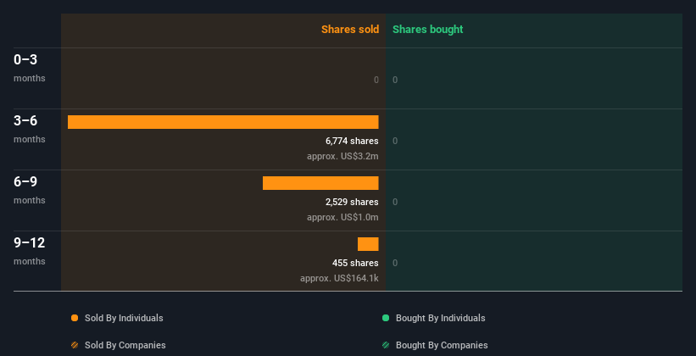Click the '9–12' months row label
This screenshot has width=696, height=356.
(30, 242)
